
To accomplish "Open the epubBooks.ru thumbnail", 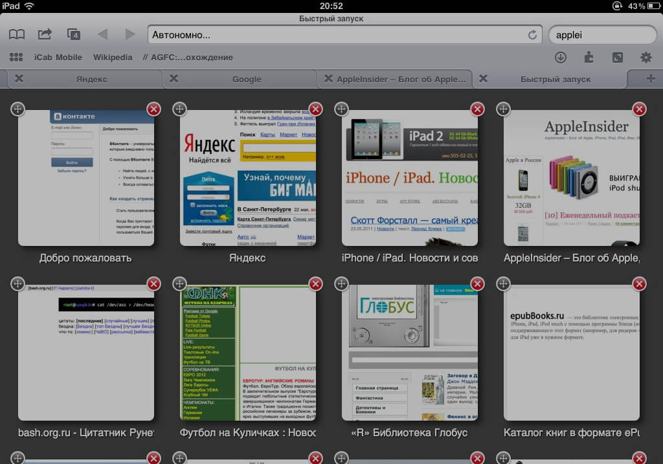I will pos(572,353).
